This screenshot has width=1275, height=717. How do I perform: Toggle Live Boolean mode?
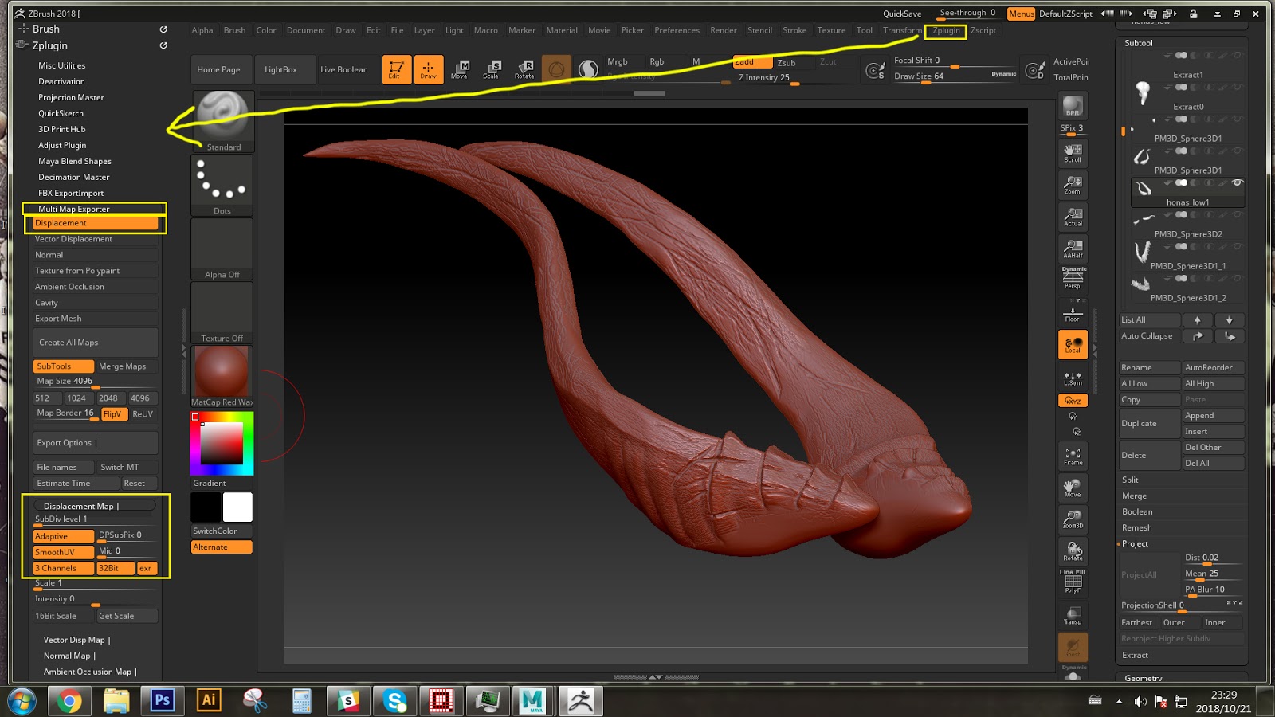(346, 69)
